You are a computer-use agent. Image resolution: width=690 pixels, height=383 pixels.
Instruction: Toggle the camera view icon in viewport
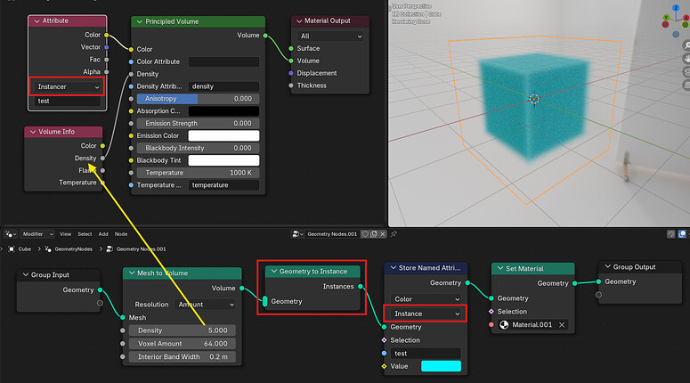coord(686,72)
